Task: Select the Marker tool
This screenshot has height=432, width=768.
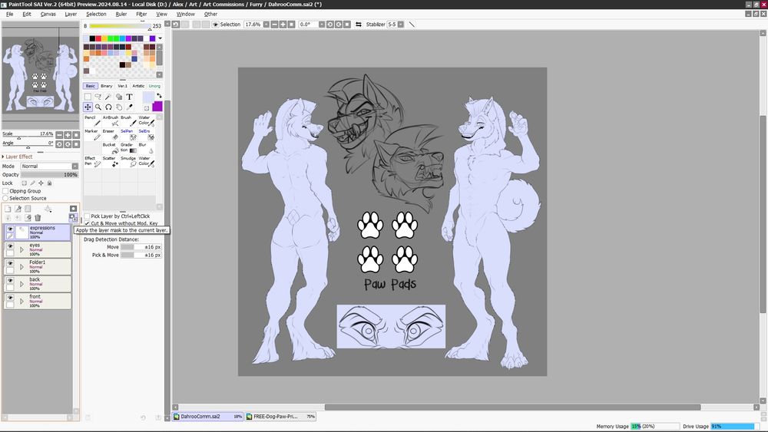Action: click(93, 134)
